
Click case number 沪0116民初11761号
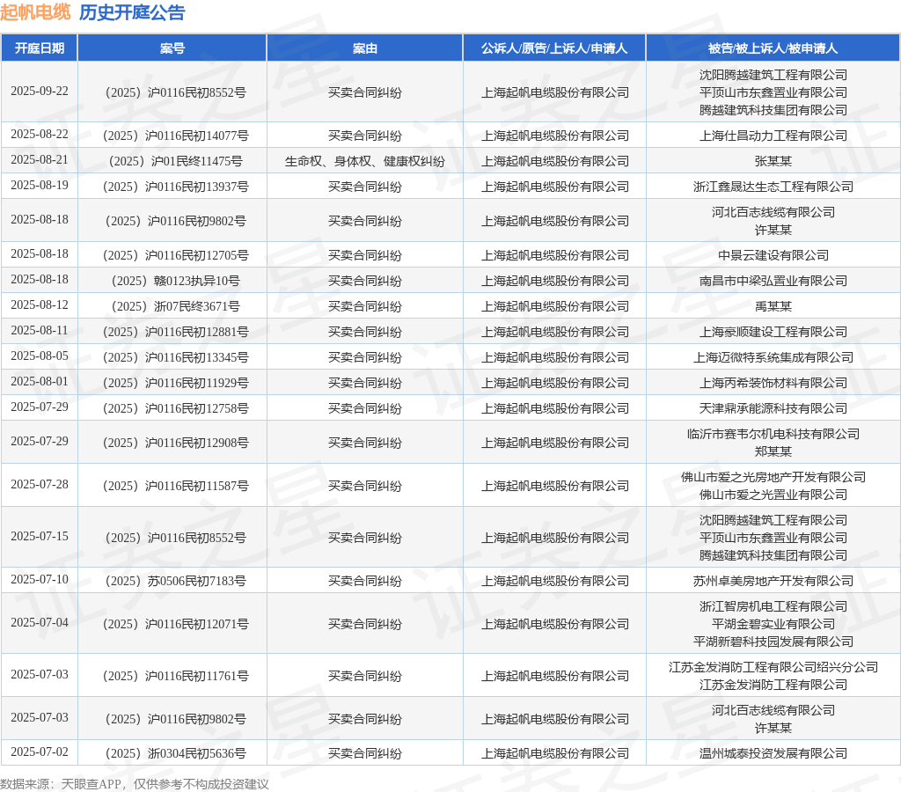click(x=175, y=676)
